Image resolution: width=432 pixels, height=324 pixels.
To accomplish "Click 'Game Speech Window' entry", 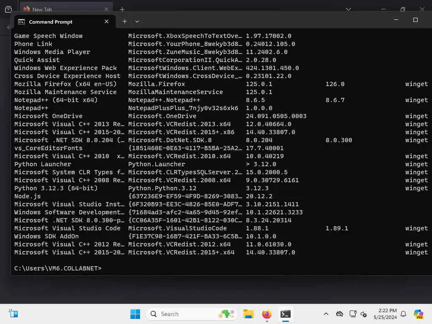I will coord(48,36).
